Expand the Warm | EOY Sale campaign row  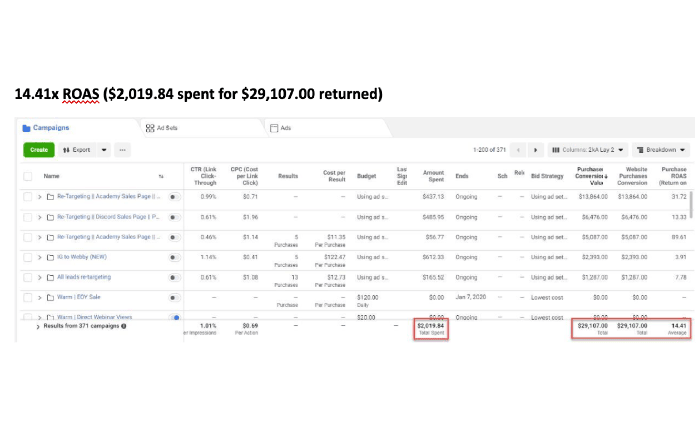39,298
